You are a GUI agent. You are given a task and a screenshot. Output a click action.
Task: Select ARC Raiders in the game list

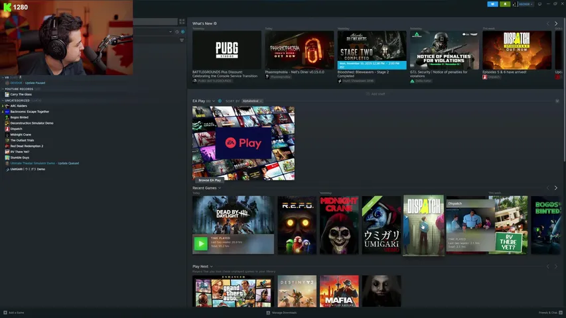tap(19, 106)
